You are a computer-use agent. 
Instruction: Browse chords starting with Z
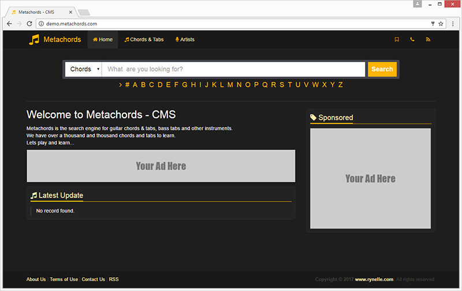[x=340, y=85]
